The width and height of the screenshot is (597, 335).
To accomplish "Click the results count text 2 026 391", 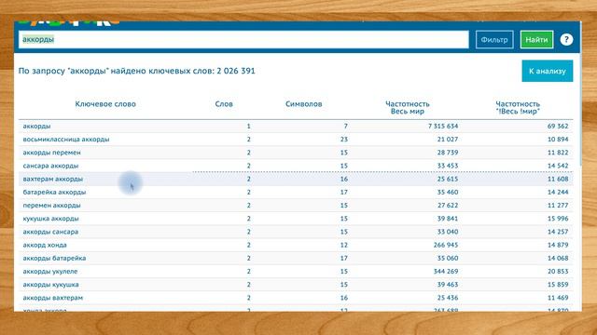I will 236,71.
